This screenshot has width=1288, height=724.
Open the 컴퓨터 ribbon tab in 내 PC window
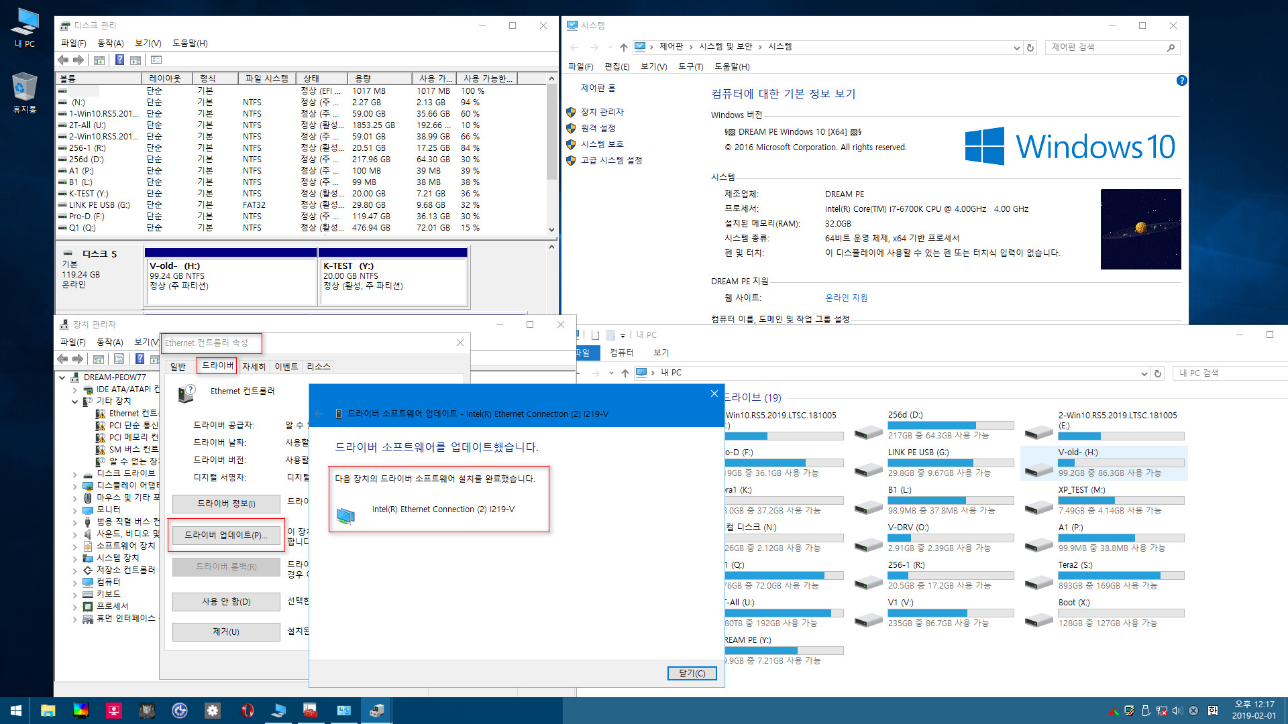621,353
